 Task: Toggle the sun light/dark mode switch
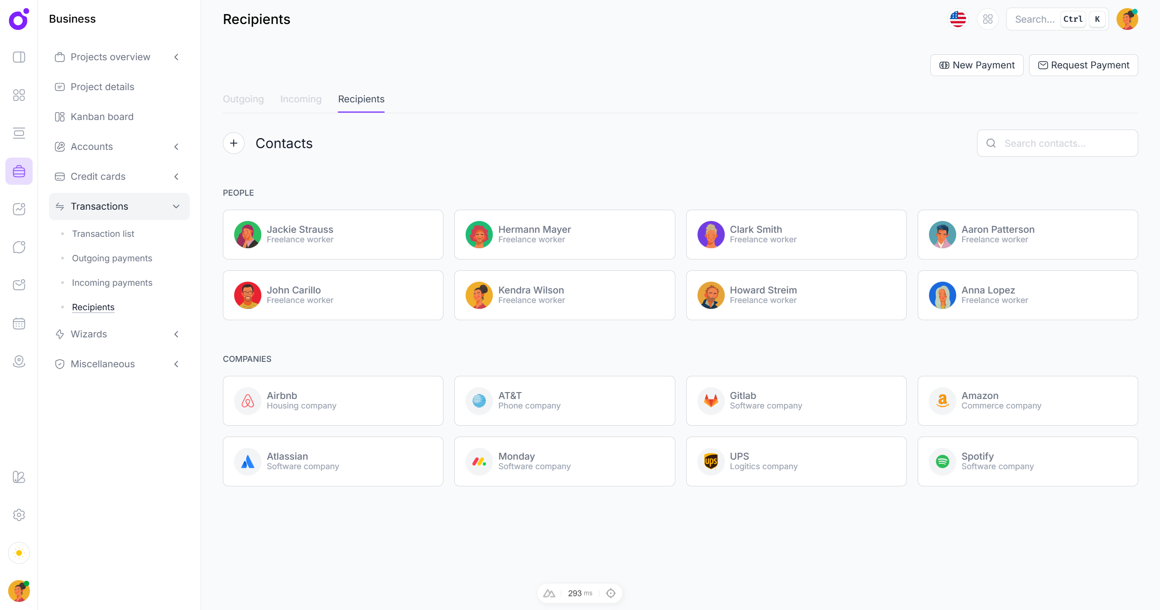(x=19, y=553)
